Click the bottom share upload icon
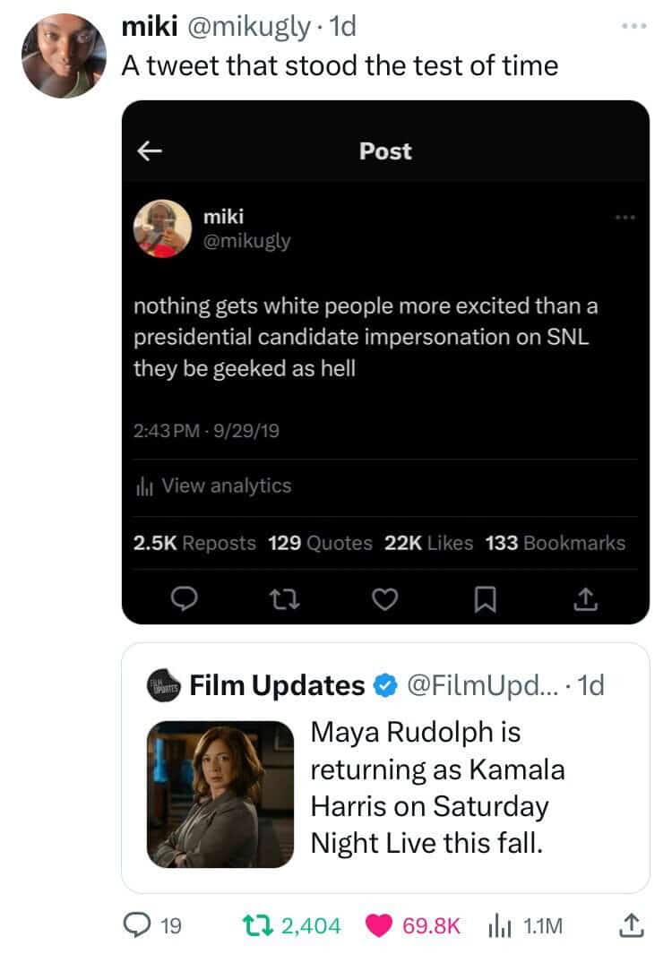The image size is (672, 954). point(631,925)
